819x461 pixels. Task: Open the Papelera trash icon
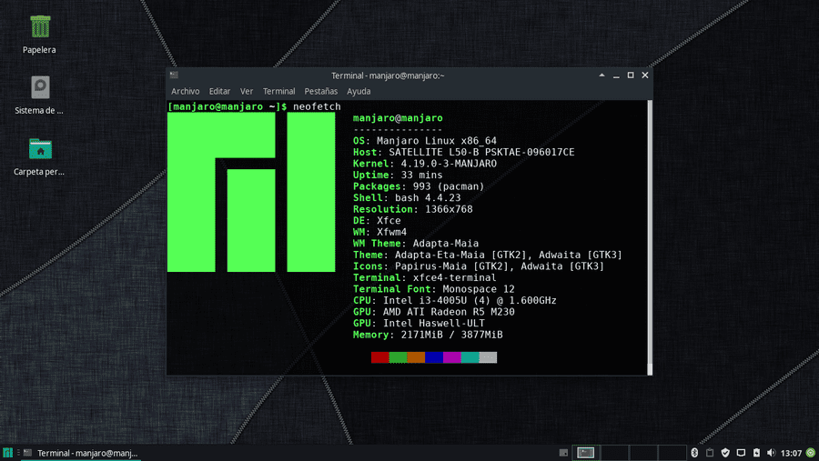40,27
